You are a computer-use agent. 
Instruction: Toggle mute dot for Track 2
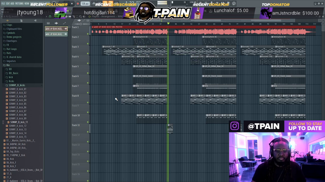(x=88, y=44)
